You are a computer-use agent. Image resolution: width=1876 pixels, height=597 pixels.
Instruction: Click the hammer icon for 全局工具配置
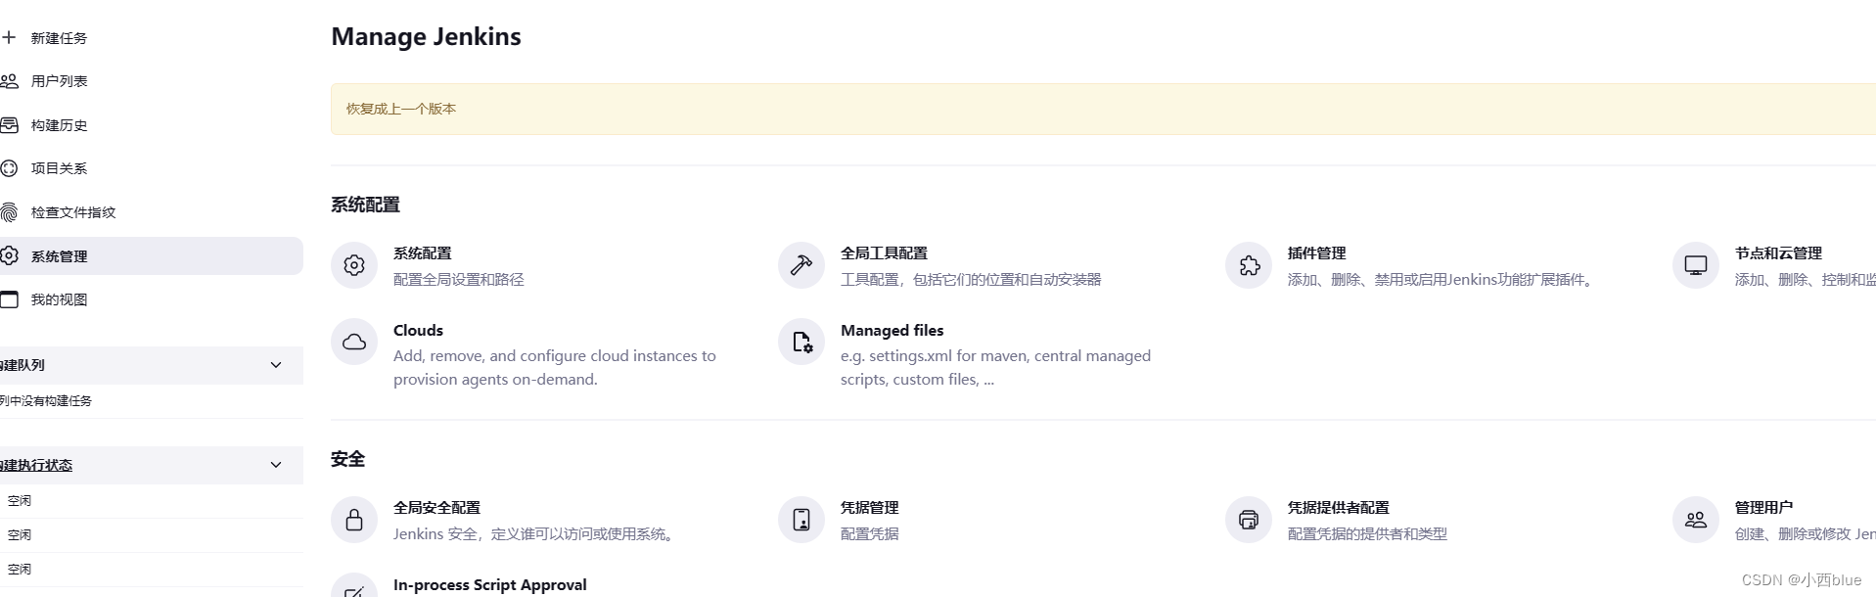[801, 265]
